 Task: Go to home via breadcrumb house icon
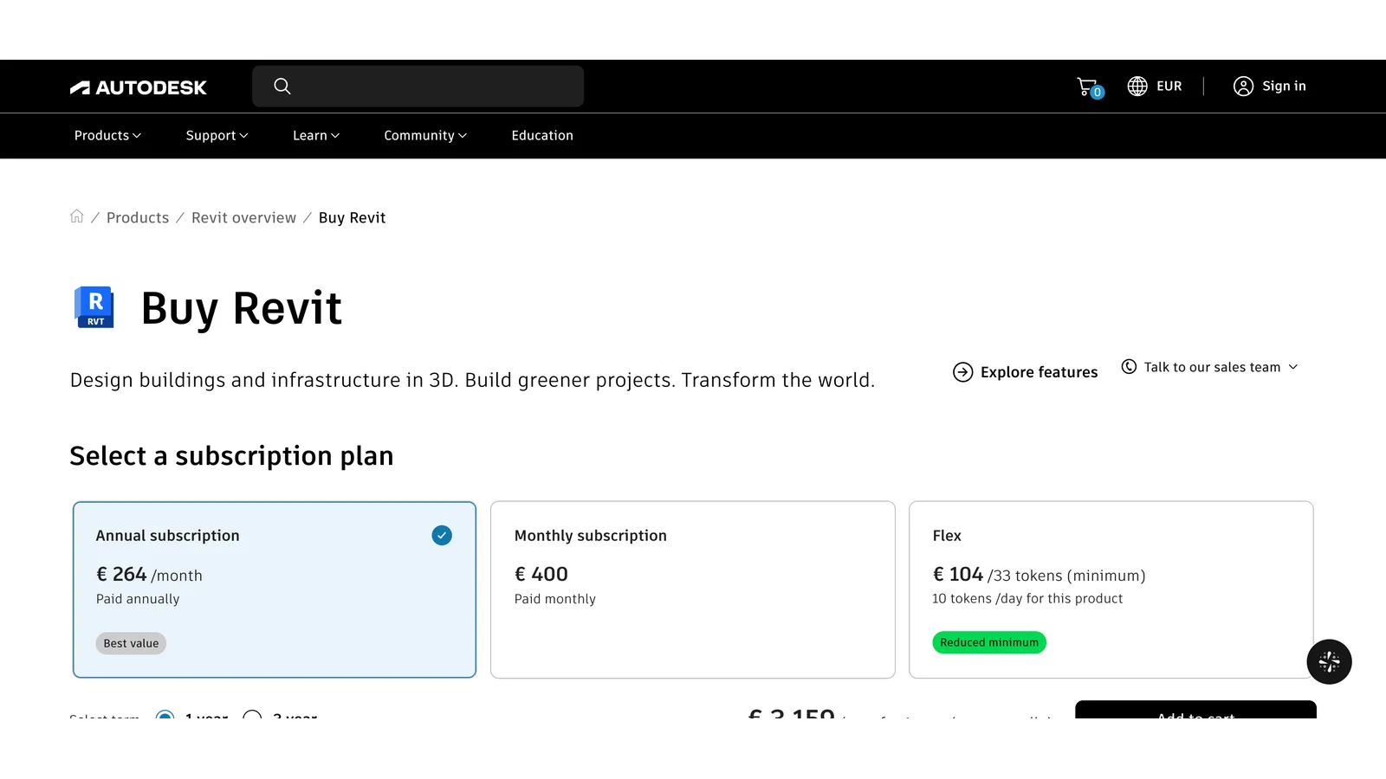tap(77, 216)
